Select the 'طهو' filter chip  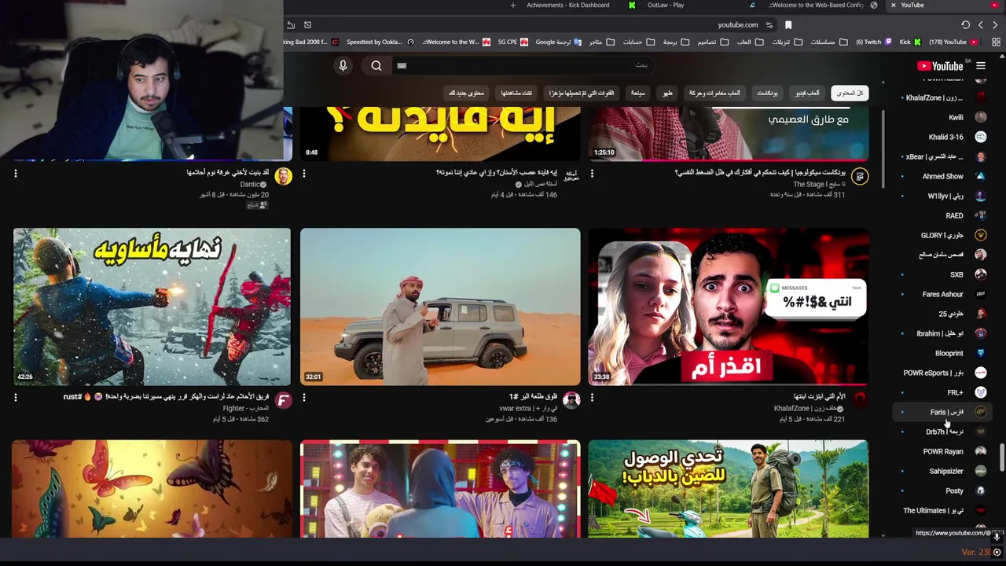pos(667,93)
